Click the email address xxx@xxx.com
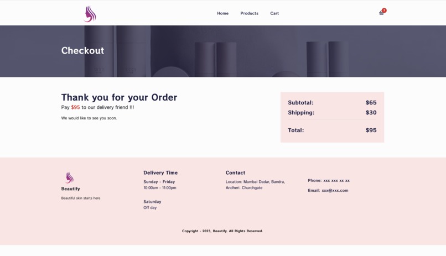 coord(335,191)
